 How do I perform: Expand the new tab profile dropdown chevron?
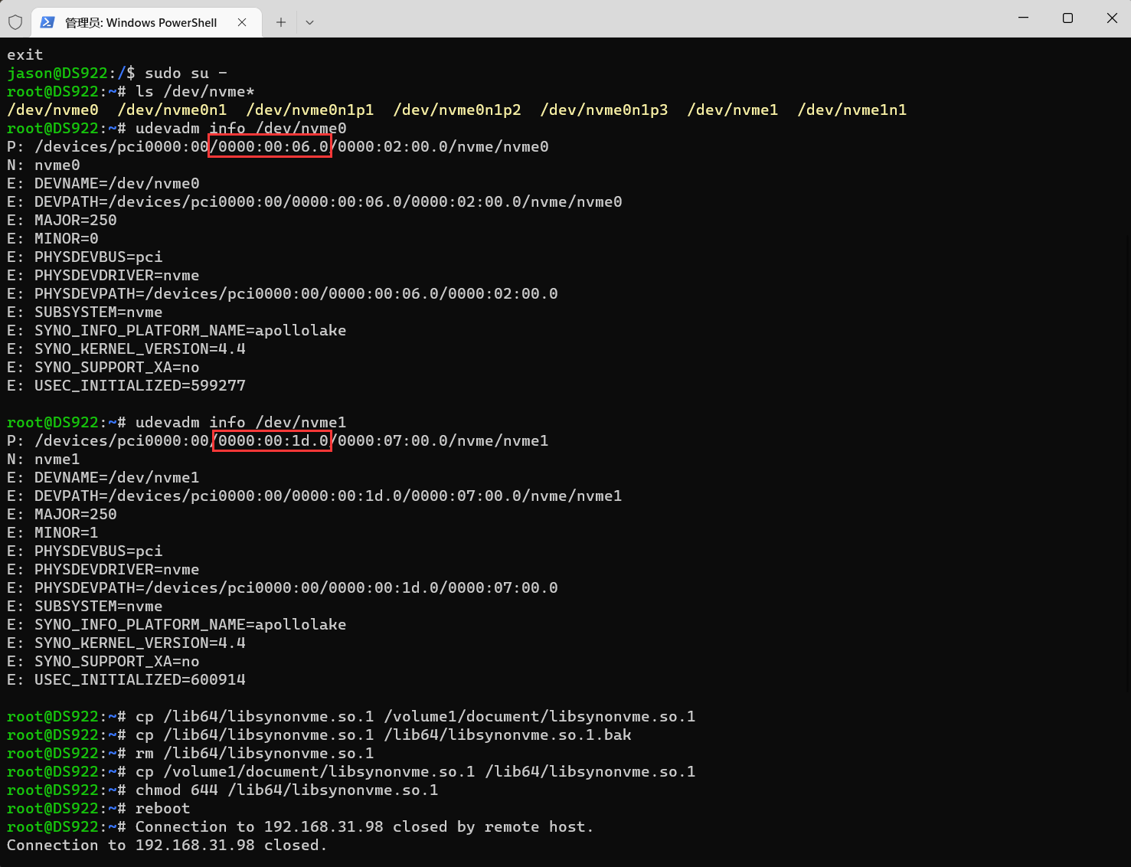(x=309, y=22)
